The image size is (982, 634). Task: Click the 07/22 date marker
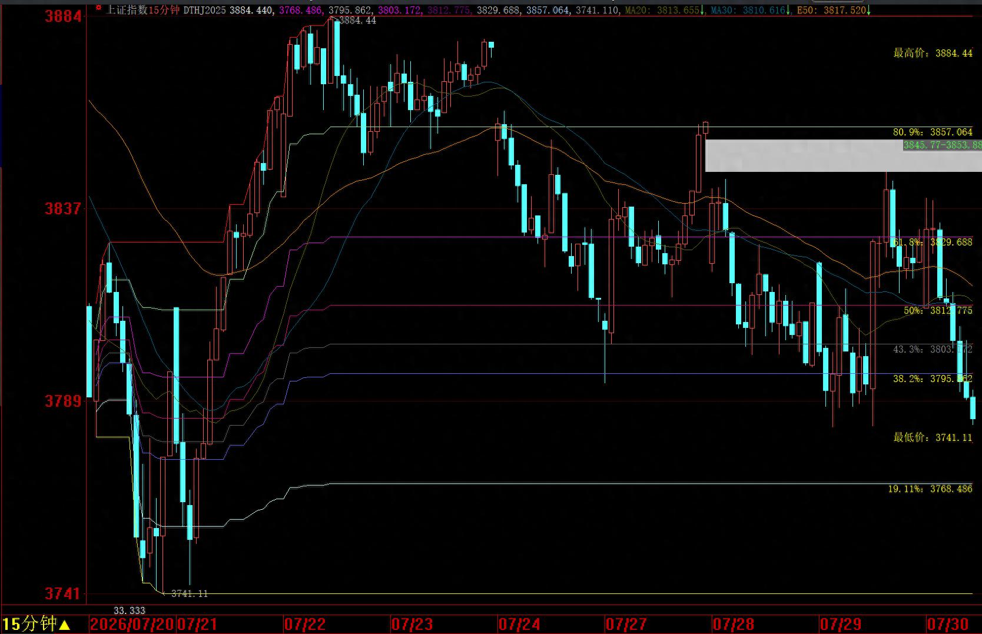pos(305,624)
